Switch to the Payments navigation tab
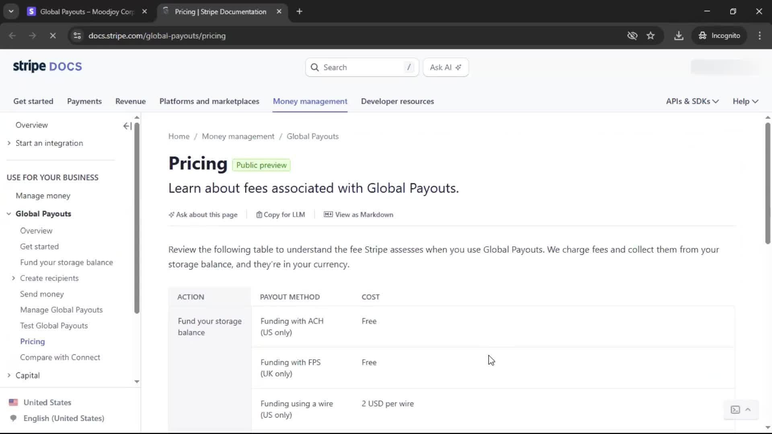The height and width of the screenshot is (434, 772). point(84,101)
